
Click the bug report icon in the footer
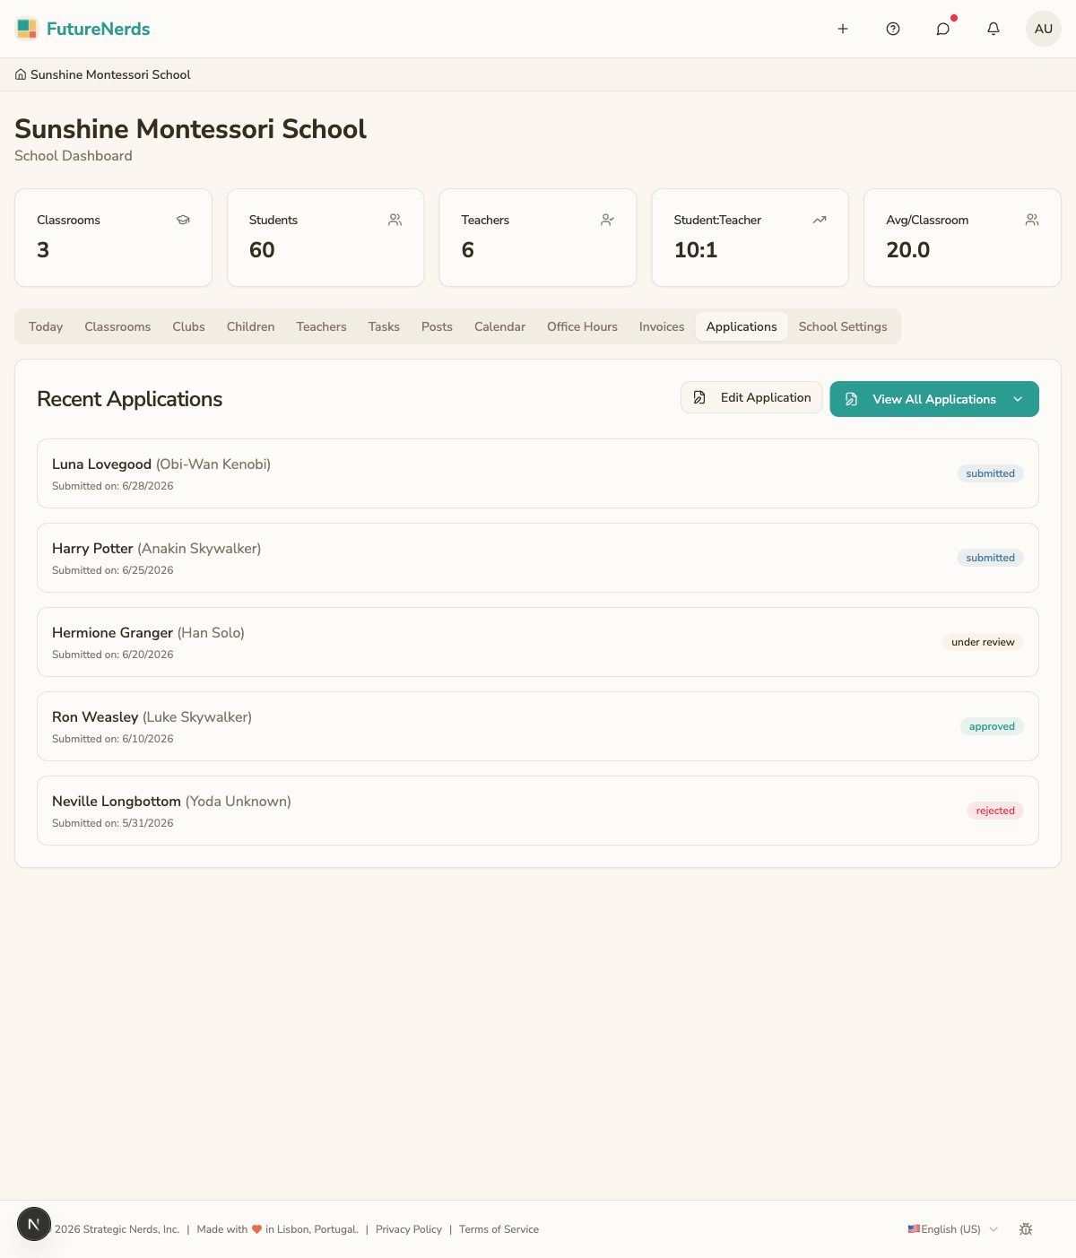[1026, 1229]
